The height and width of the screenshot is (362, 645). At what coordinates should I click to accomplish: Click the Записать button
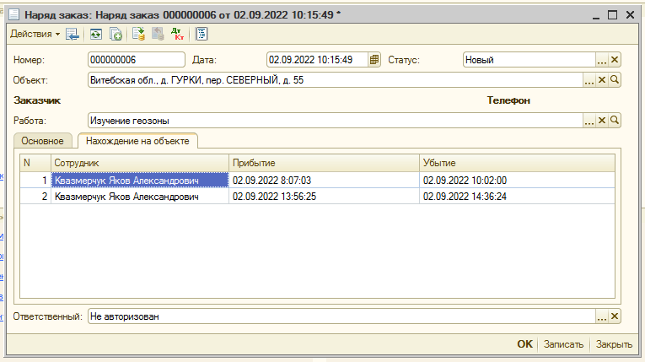[x=563, y=344]
